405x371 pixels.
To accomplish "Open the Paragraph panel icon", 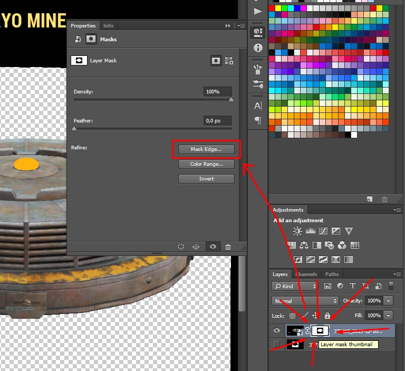I will coord(258,120).
